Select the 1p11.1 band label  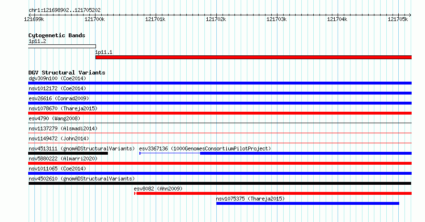[104, 53]
